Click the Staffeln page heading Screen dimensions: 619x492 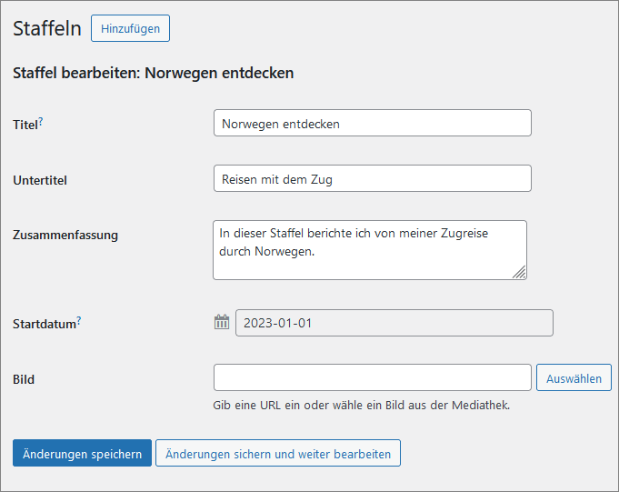click(46, 28)
